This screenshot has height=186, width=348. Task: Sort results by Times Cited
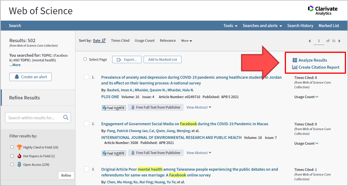click(120, 41)
